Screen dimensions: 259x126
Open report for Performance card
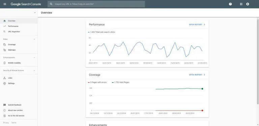pyautogui.click(x=196, y=25)
